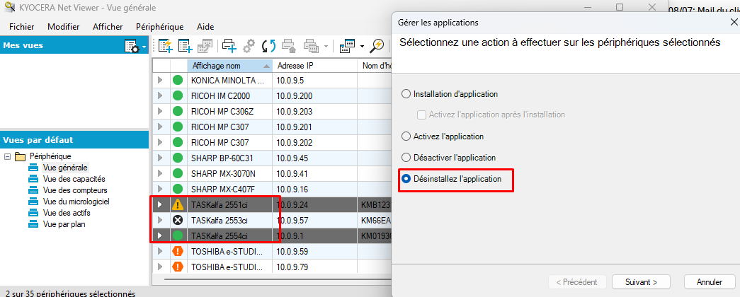
Task: Open quick search magnifier with lightning
Action: coord(377,46)
